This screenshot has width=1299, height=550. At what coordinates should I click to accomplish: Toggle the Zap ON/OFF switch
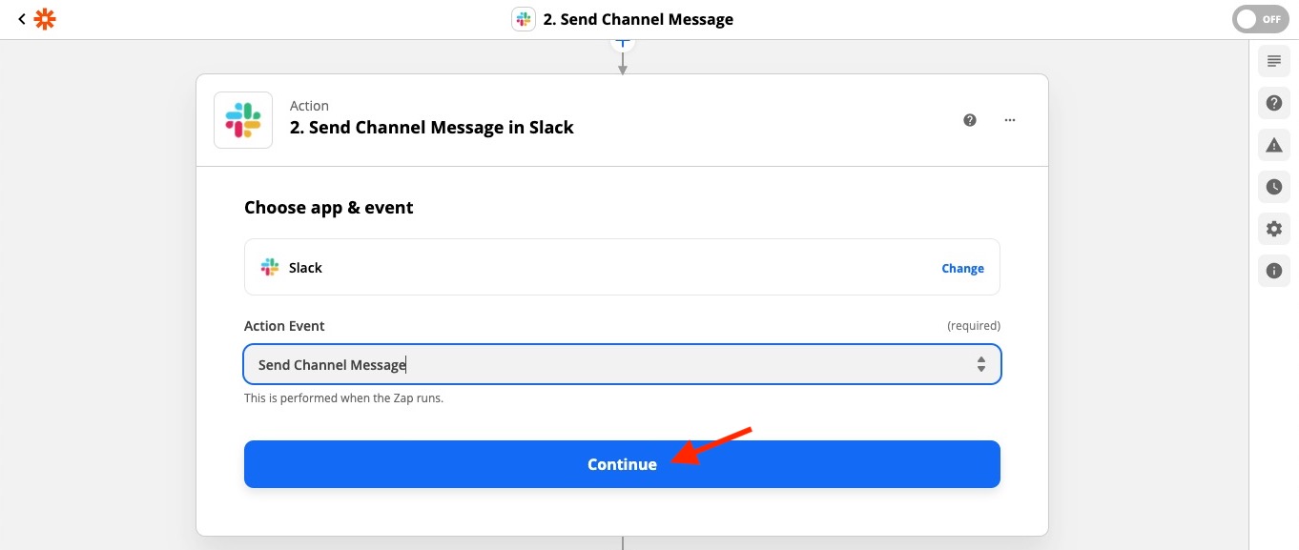click(x=1260, y=19)
